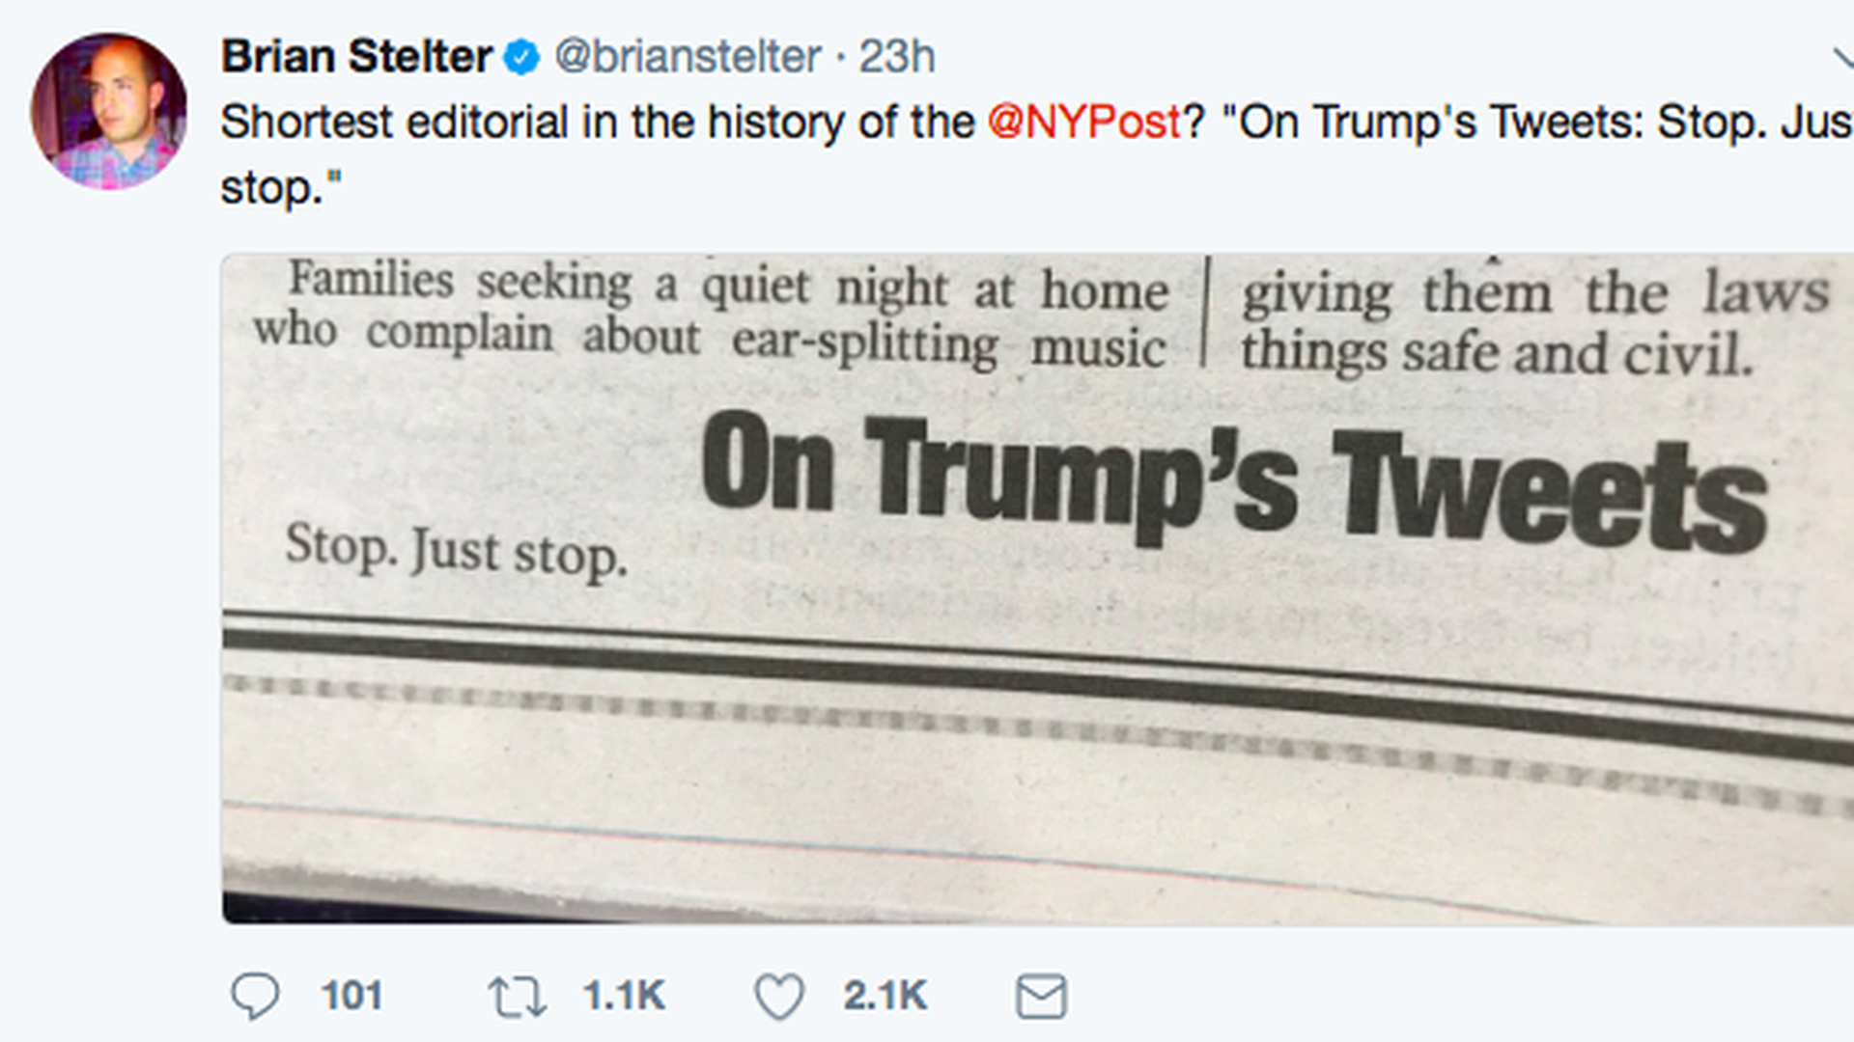Send tweet via the envelope message icon
This screenshot has width=1854, height=1042.
pos(1041,997)
